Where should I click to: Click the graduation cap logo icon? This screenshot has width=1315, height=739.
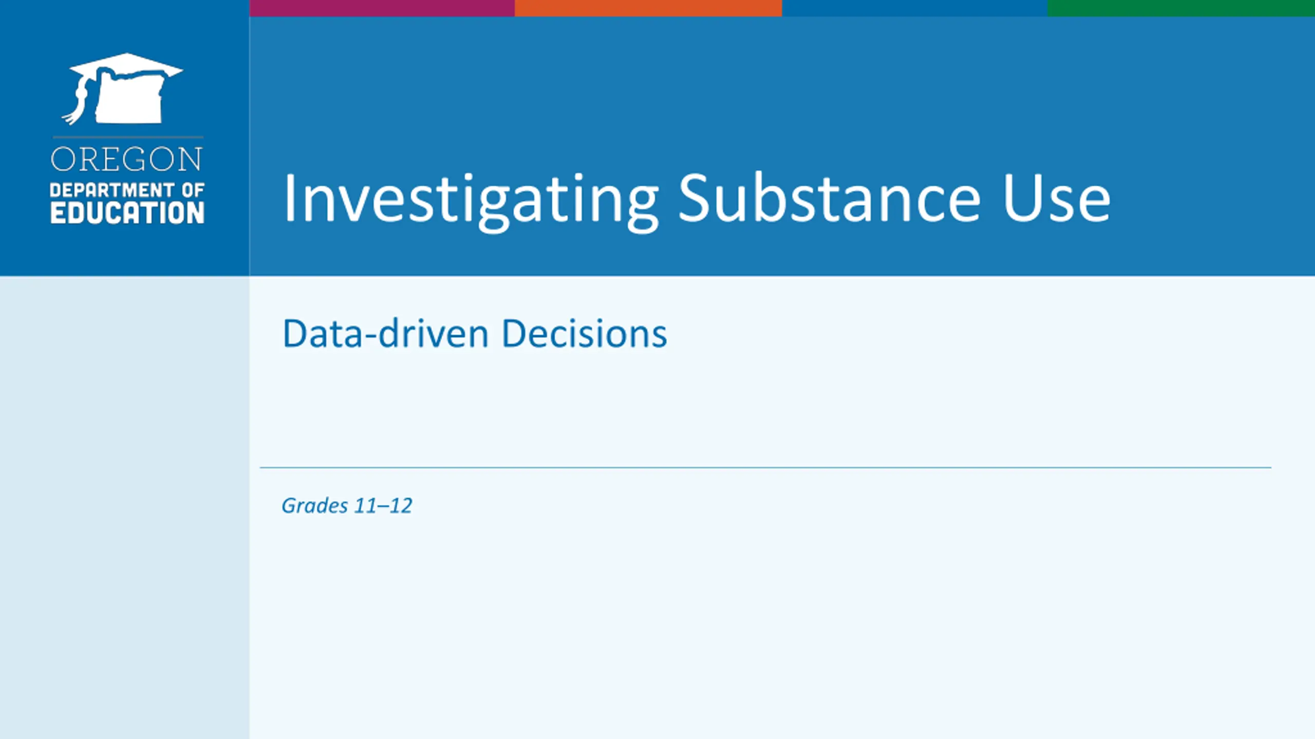[122, 88]
